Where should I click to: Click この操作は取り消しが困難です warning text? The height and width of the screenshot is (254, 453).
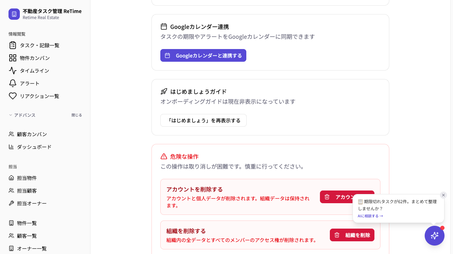[x=233, y=167]
